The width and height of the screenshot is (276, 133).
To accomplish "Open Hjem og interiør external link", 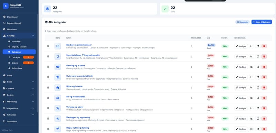I will [x=258, y=88].
